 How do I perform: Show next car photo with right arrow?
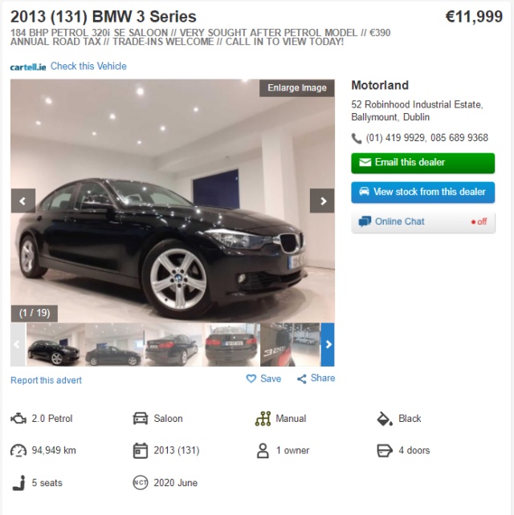pyautogui.click(x=322, y=201)
